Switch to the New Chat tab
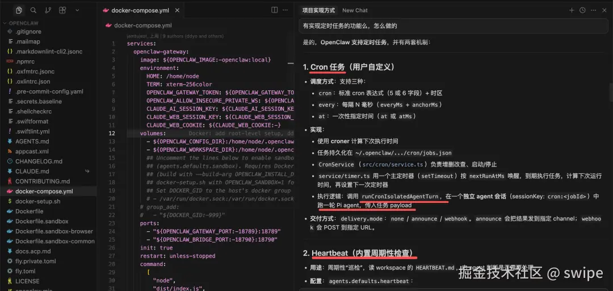 tap(355, 11)
